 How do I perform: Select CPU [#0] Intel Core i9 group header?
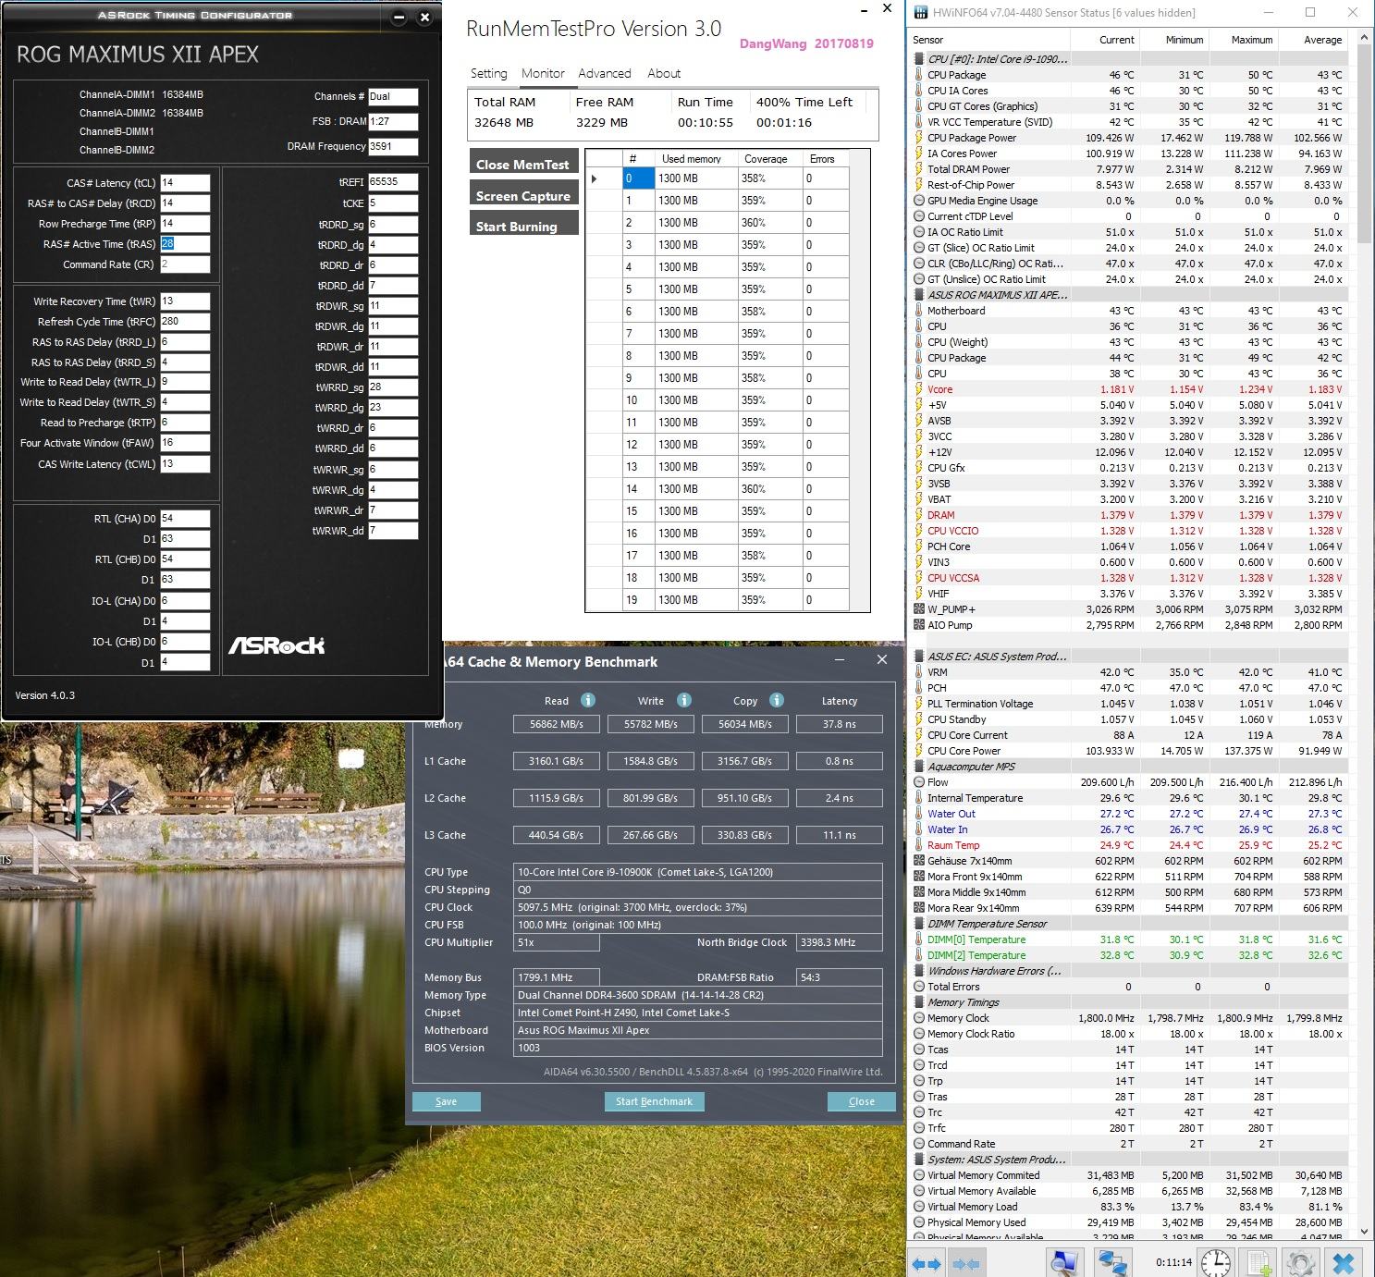[998, 59]
